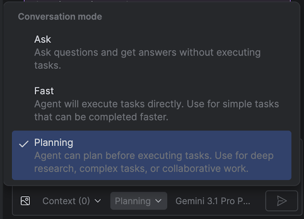Click the chevron beside the Planning button
304x219 pixels.
[x=159, y=201]
